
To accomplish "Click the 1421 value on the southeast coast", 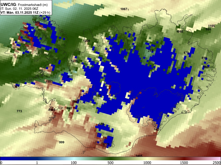I will click(x=157, y=130).
